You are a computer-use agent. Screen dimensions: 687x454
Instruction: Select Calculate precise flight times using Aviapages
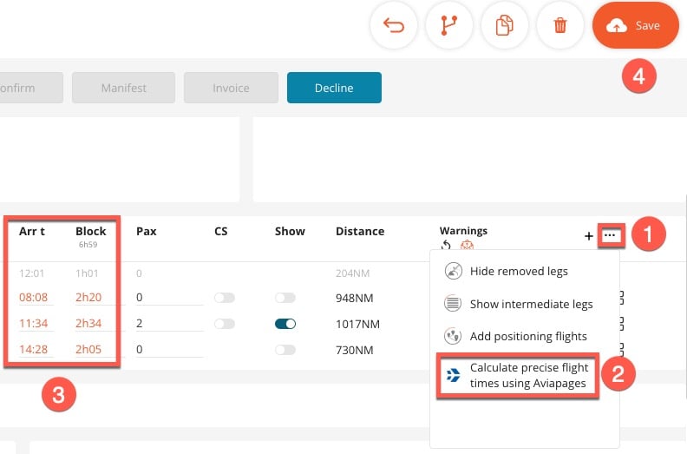click(x=518, y=375)
